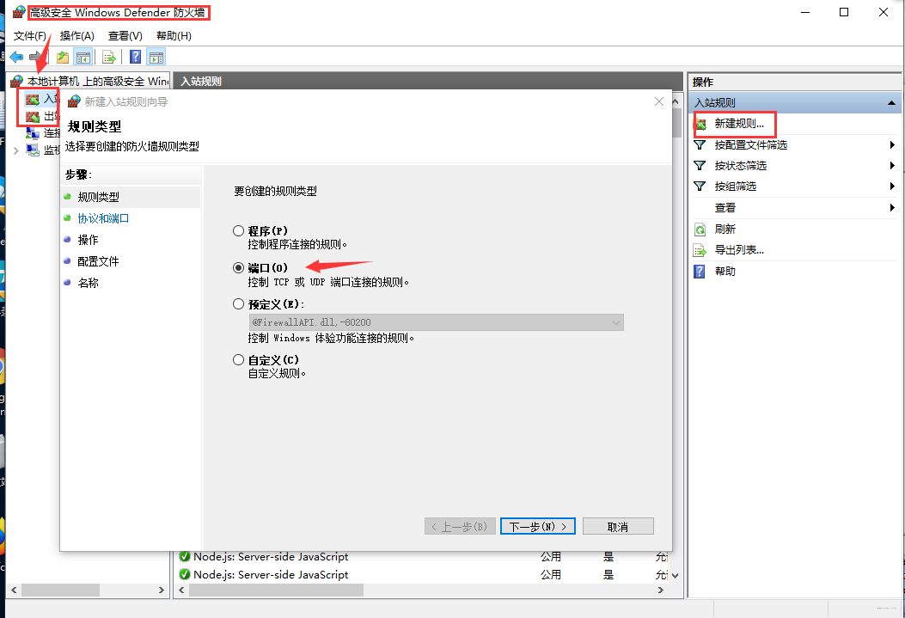905x618 pixels.
Task: Select the 程序(P) radio button
Action: click(x=238, y=231)
